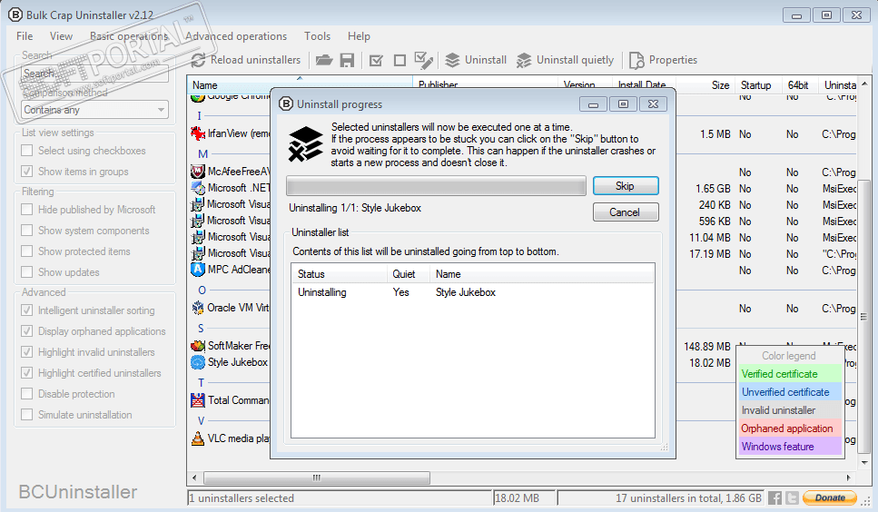Click the Skip button

pyautogui.click(x=626, y=186)
